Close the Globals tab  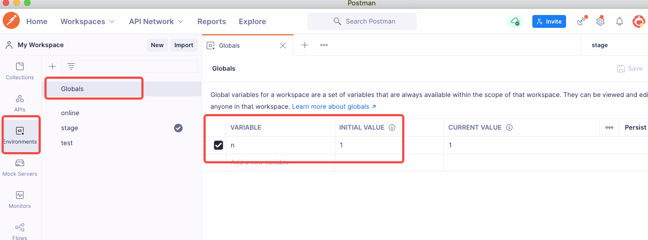[283, 46]
